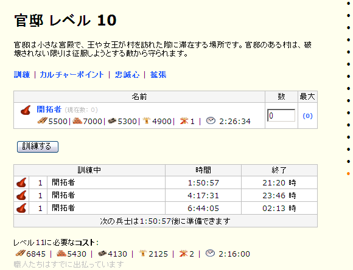Open the 開拓者 unit link
This screenshot has width=353, height=270.
49,109
